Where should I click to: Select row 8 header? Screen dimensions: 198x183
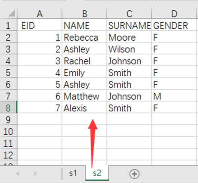(x=8, y=108)
